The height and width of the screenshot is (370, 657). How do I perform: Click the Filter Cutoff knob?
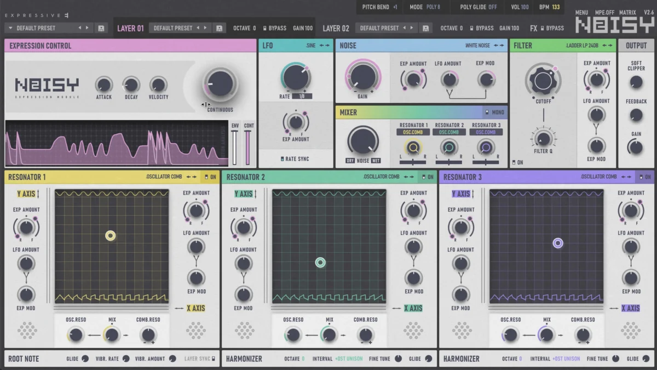(543, 81)
